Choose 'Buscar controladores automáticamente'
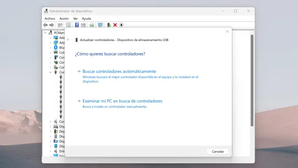The height and width of the screenshot is (168, 298). click(x=119, y=71)
